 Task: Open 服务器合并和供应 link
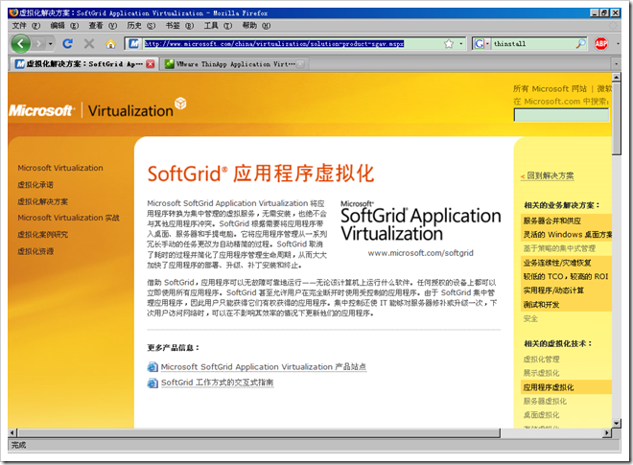pos(551,221)
